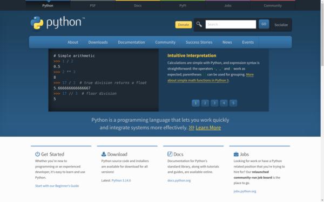Image resolution: width=324 pixels, height=202 pixels.
Task: Open the About menu
Action: (x=73, y=42)
